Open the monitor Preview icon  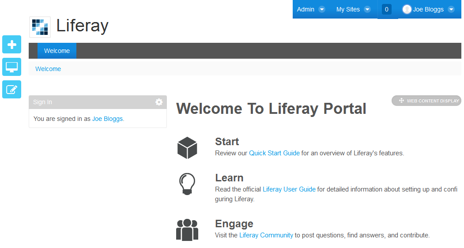12,67
